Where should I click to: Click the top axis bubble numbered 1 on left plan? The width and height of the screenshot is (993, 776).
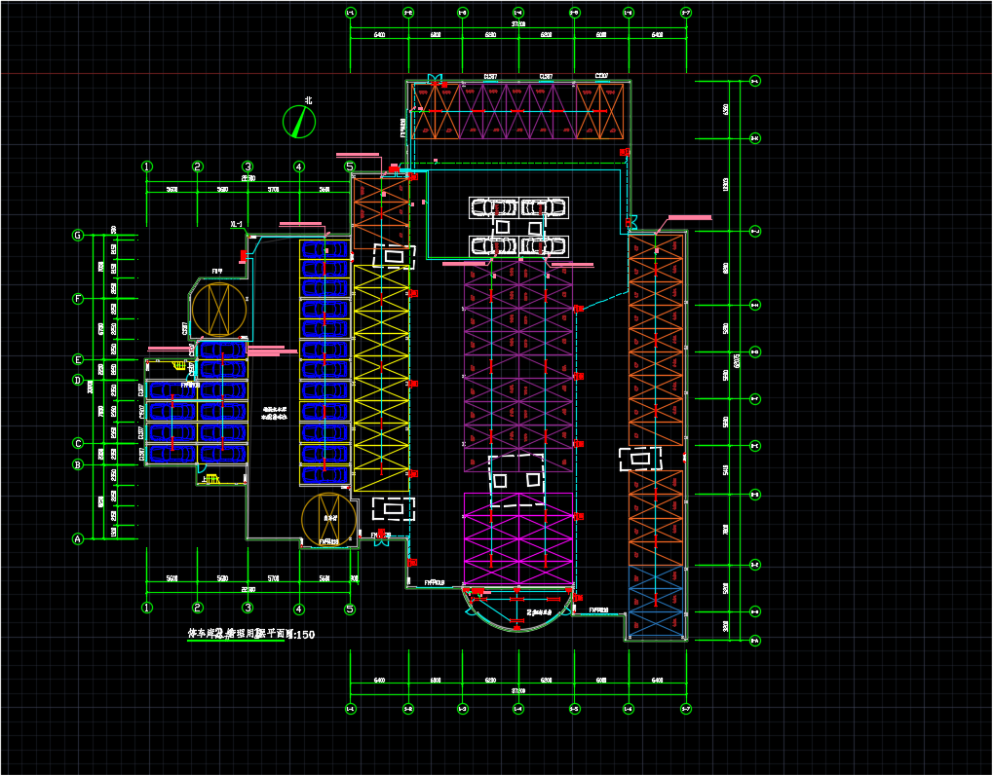click(x=147, y=167)
